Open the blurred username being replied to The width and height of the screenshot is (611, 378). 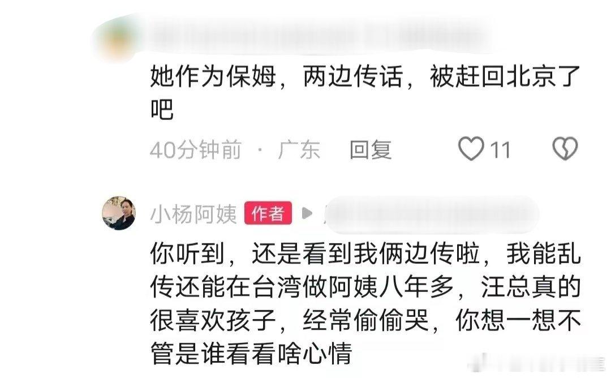432,214
